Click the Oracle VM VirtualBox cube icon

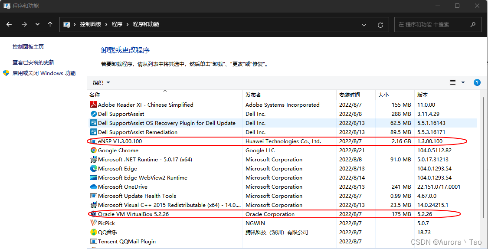click(94, 214)
